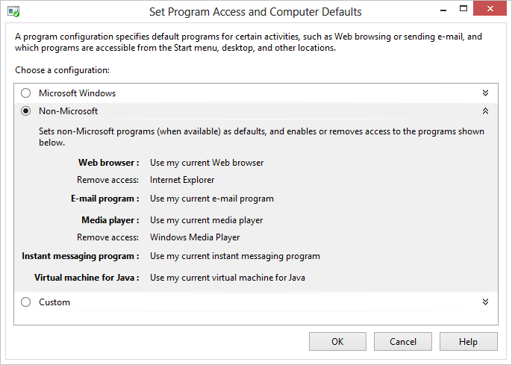Expand the Microsoft Windows configuration chevron
The image size is (512, 365).
pos(485,93)
